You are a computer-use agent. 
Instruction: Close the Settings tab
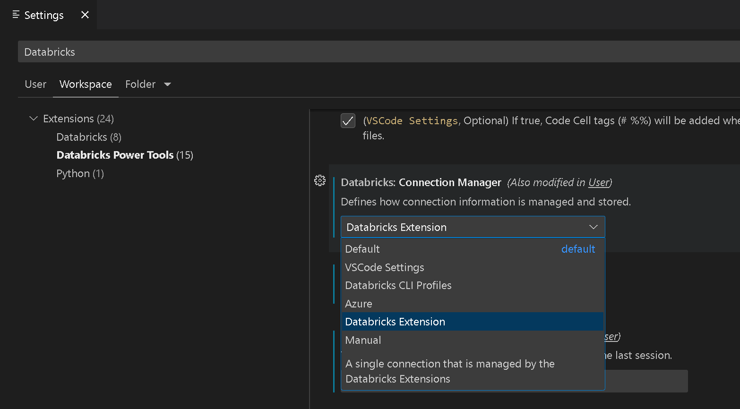[x=85, y=15]
